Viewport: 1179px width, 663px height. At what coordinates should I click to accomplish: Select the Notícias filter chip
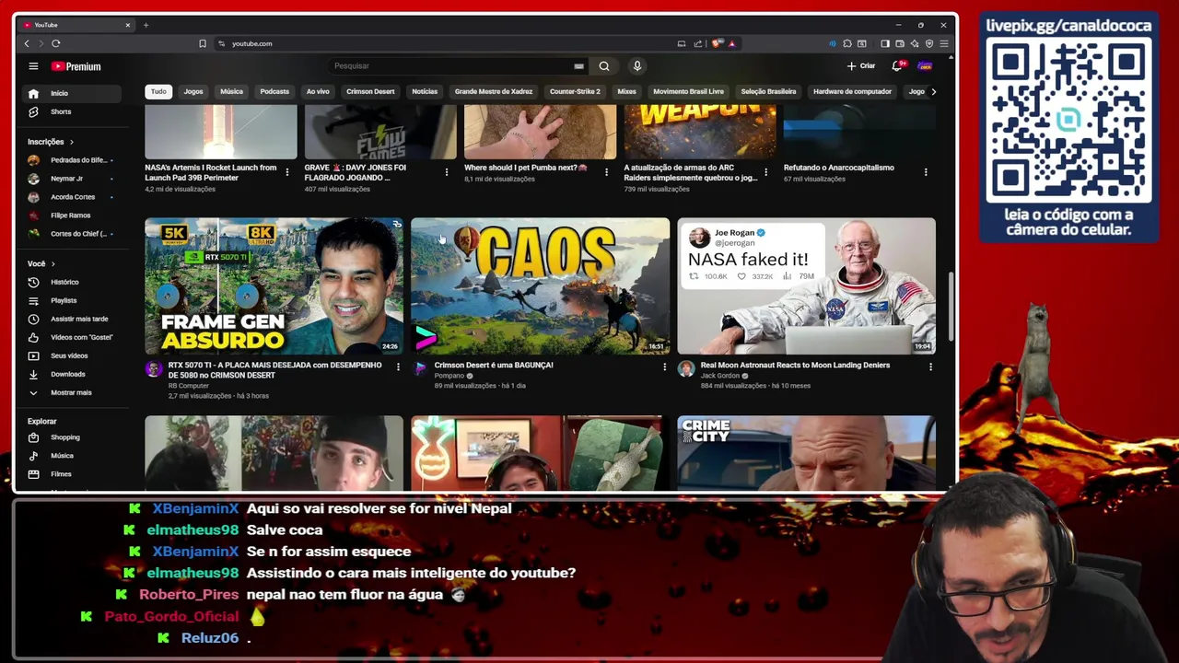(425, 91)
